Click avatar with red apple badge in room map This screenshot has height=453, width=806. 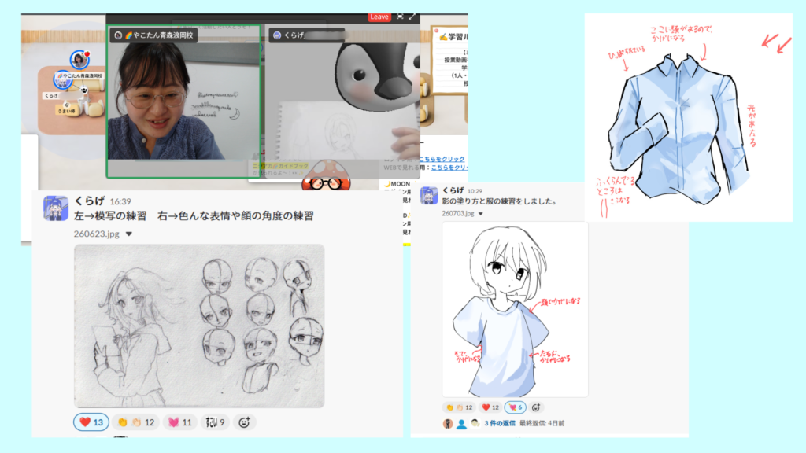[79, 60]
